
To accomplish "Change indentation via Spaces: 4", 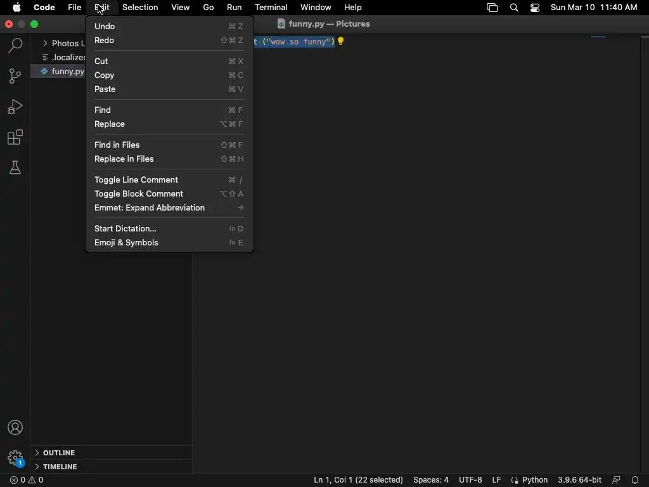I will [431, 480].
